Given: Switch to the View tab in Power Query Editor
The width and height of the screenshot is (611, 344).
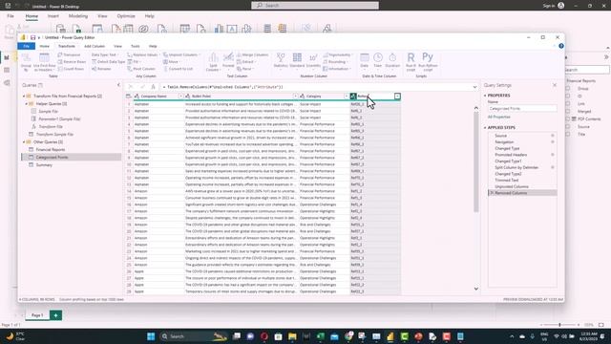Looking at the screenshot, I should click(x=117, y=46).
